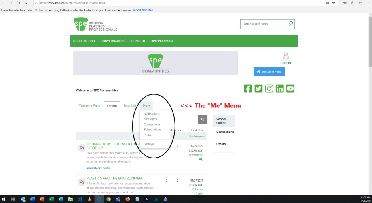The width and height of the screenshot is (372, 203).
Task: Open SWojnicki user link
Action: tap(197, 155)
